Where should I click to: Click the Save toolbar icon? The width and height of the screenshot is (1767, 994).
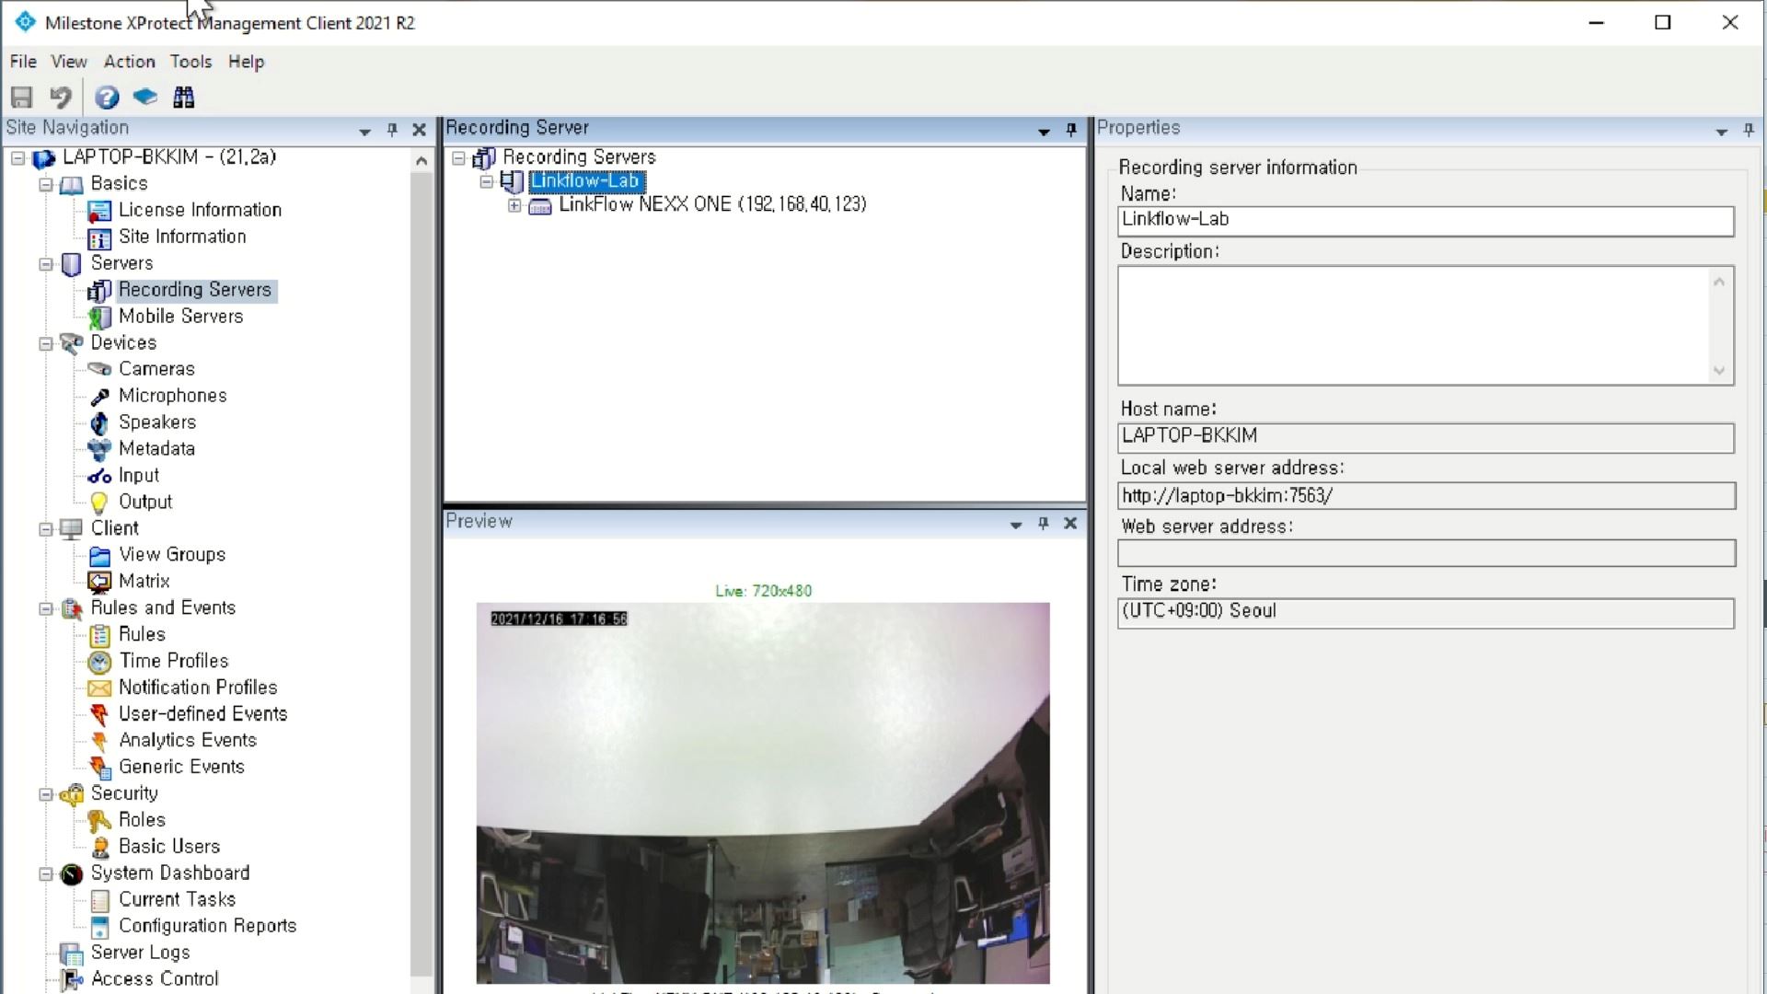point(21,97)
